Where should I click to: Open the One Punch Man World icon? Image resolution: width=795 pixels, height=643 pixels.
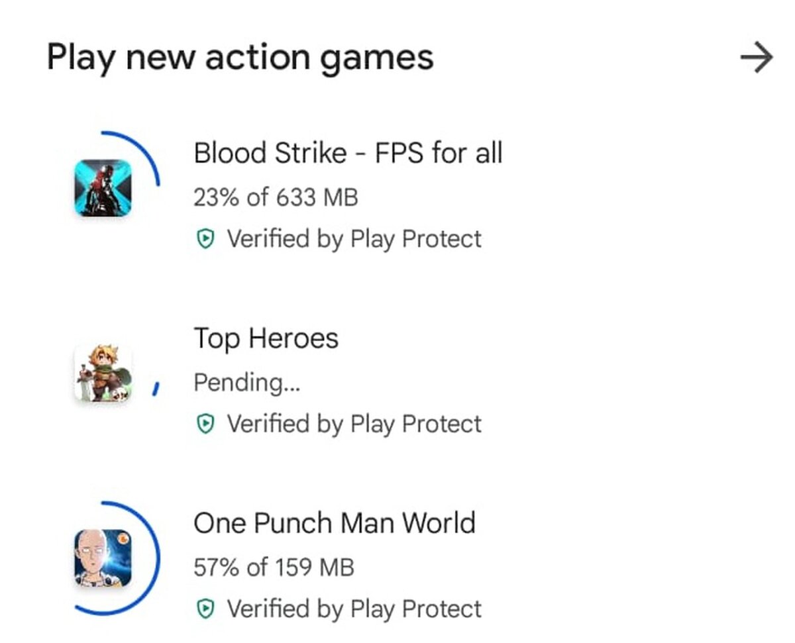[x=103, y=558]
